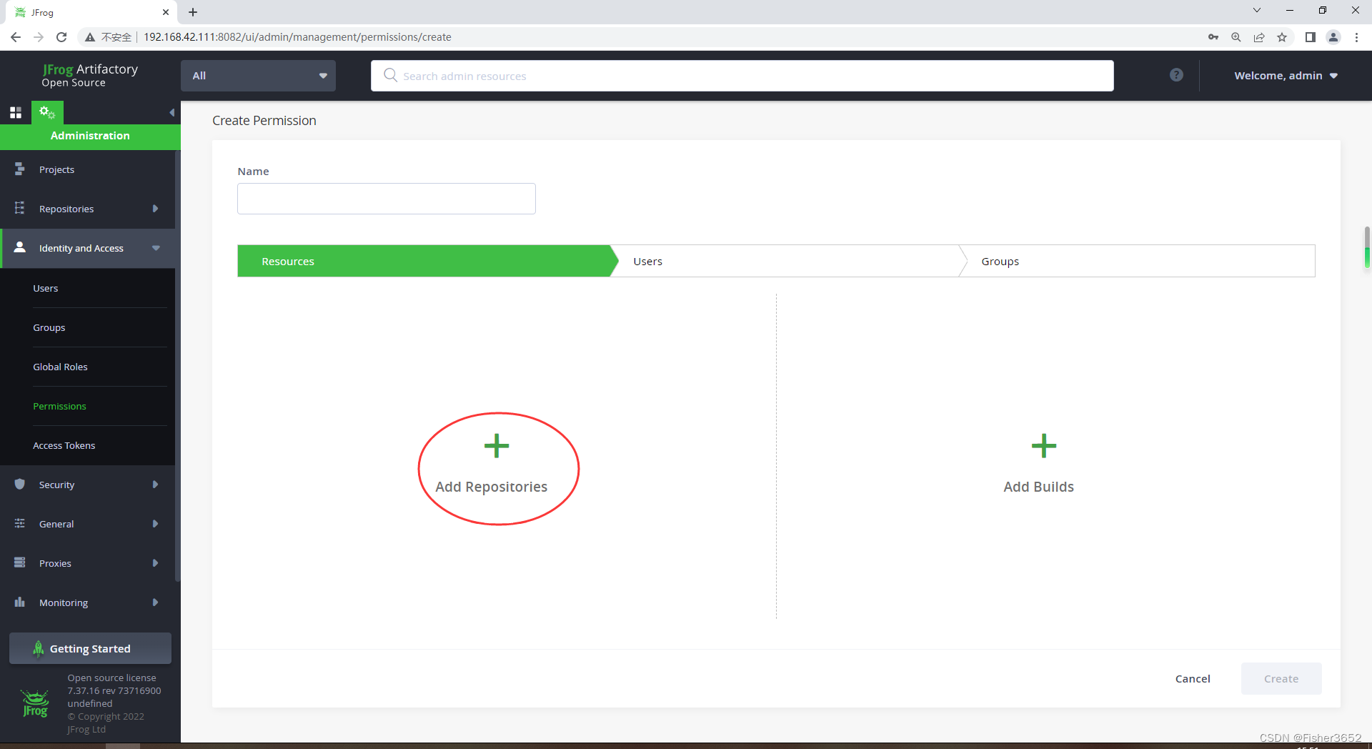Open saved passwords key icon
This screenshot has height=749, width=1372.
pos(1213,37)
